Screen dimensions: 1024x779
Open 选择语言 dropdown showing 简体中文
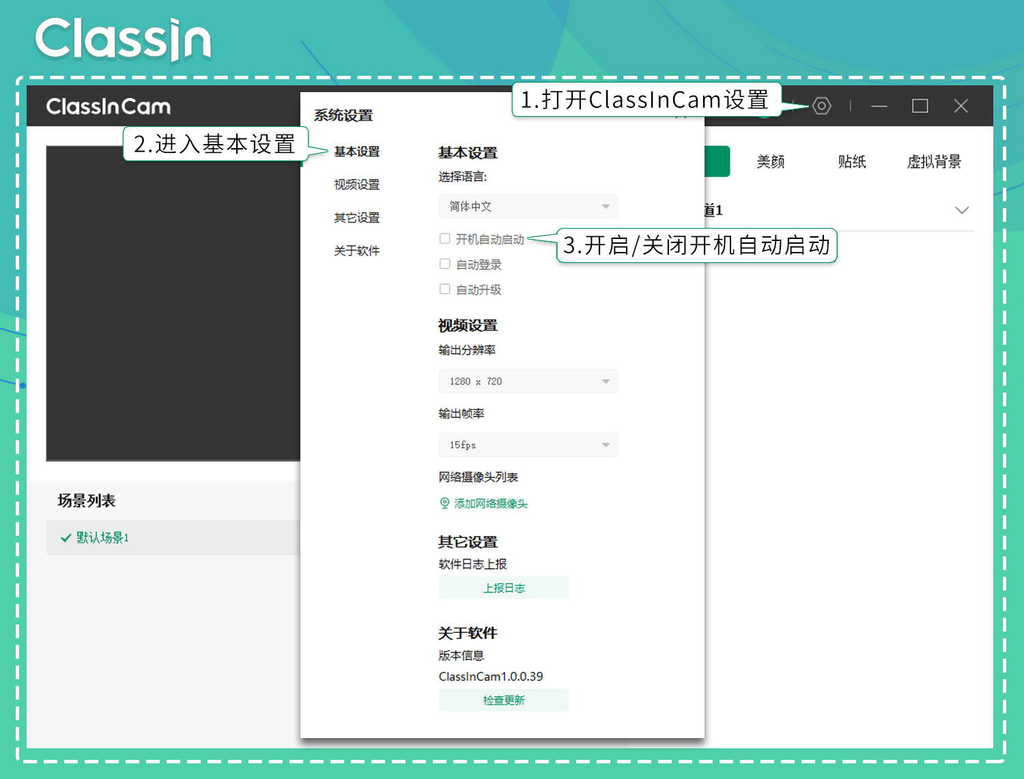coord(528,206)
